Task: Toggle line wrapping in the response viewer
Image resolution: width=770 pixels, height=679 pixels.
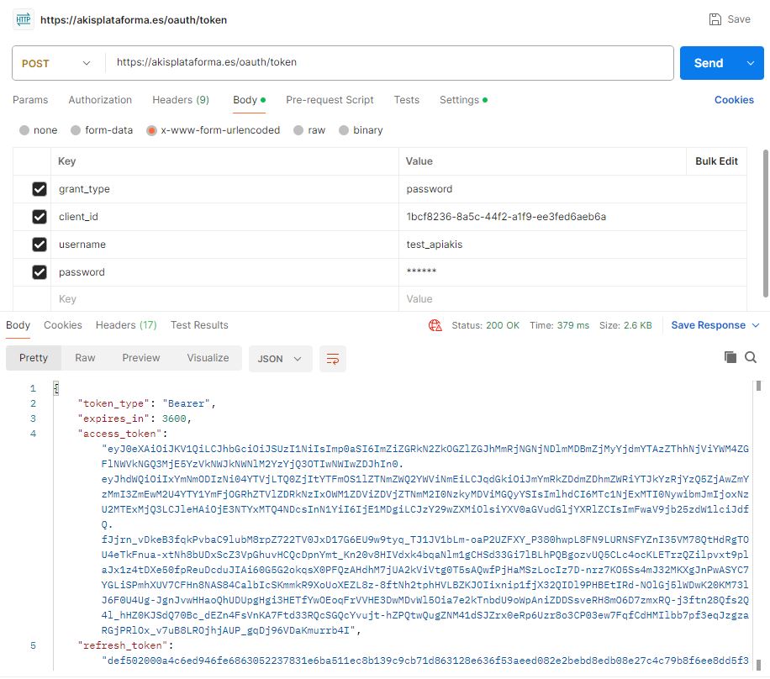Action: 333,358
